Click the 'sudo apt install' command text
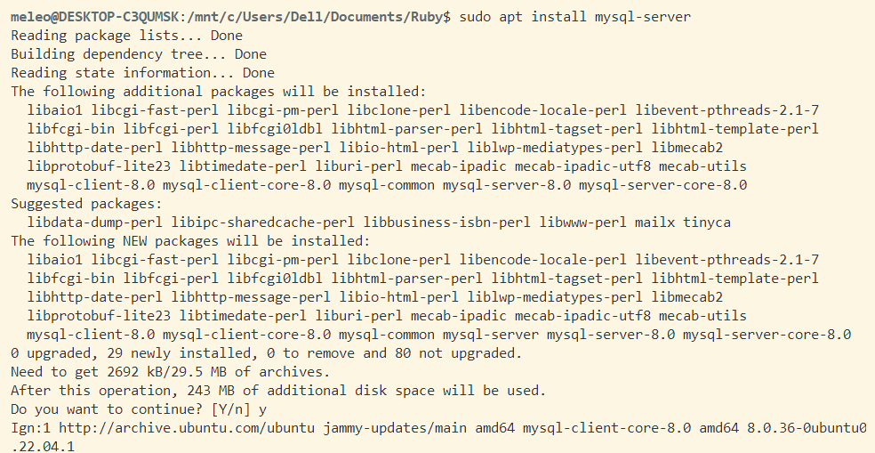Image resolution: width=875 pixels, height=453 pixels. pyautogui.click(x=524, y=17)
